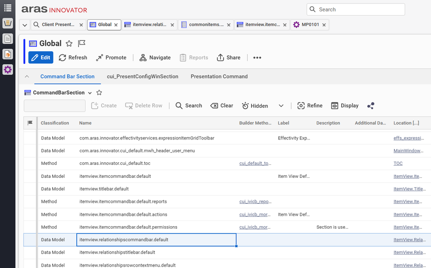Open the share graph icon in grid toolbar
Image resolution: width=431 pixels, height=268 pixels.
[371, 106]
